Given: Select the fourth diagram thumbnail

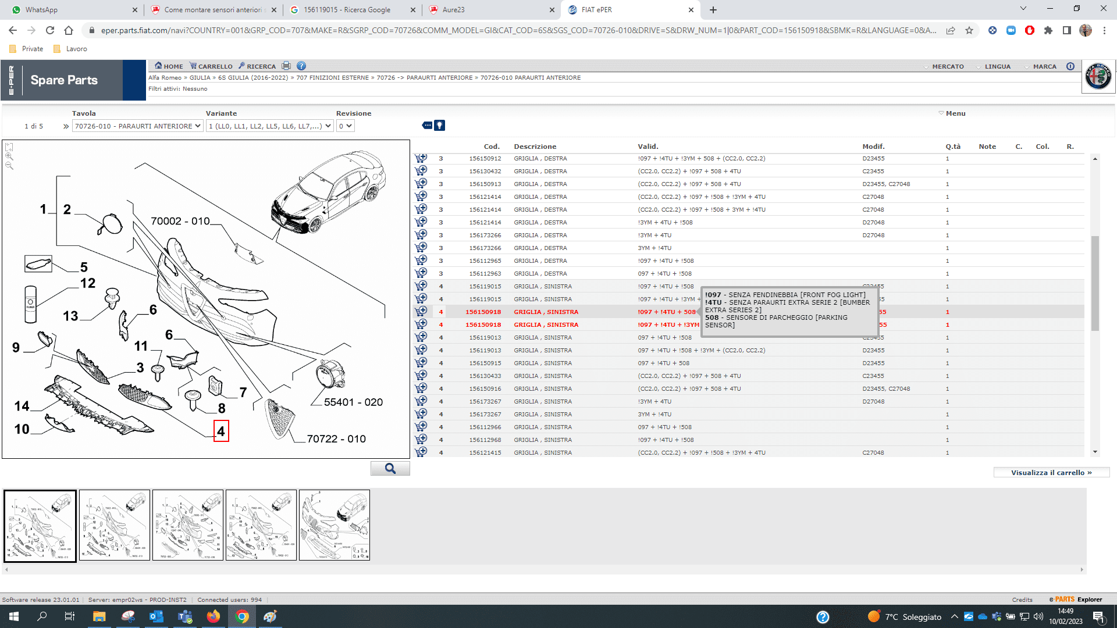Looking at the screenshot, I should [x=261, y=525].
